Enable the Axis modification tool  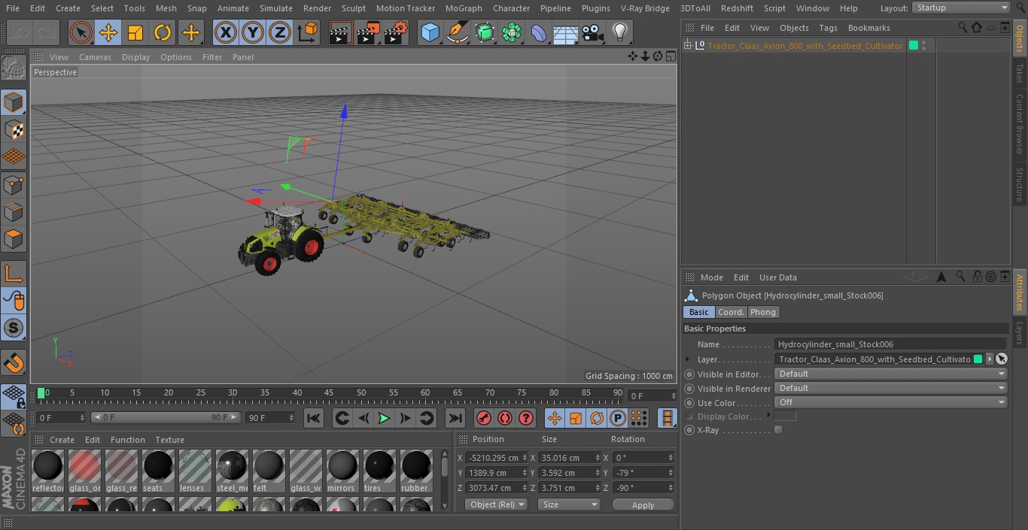click(14, 273)
